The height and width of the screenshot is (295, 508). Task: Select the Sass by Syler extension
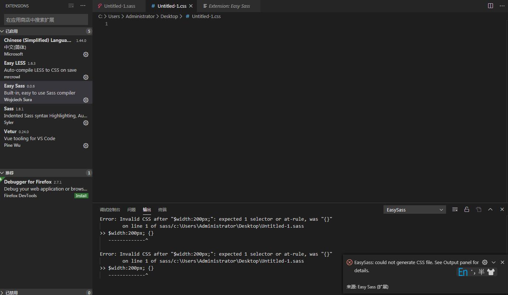46,115
